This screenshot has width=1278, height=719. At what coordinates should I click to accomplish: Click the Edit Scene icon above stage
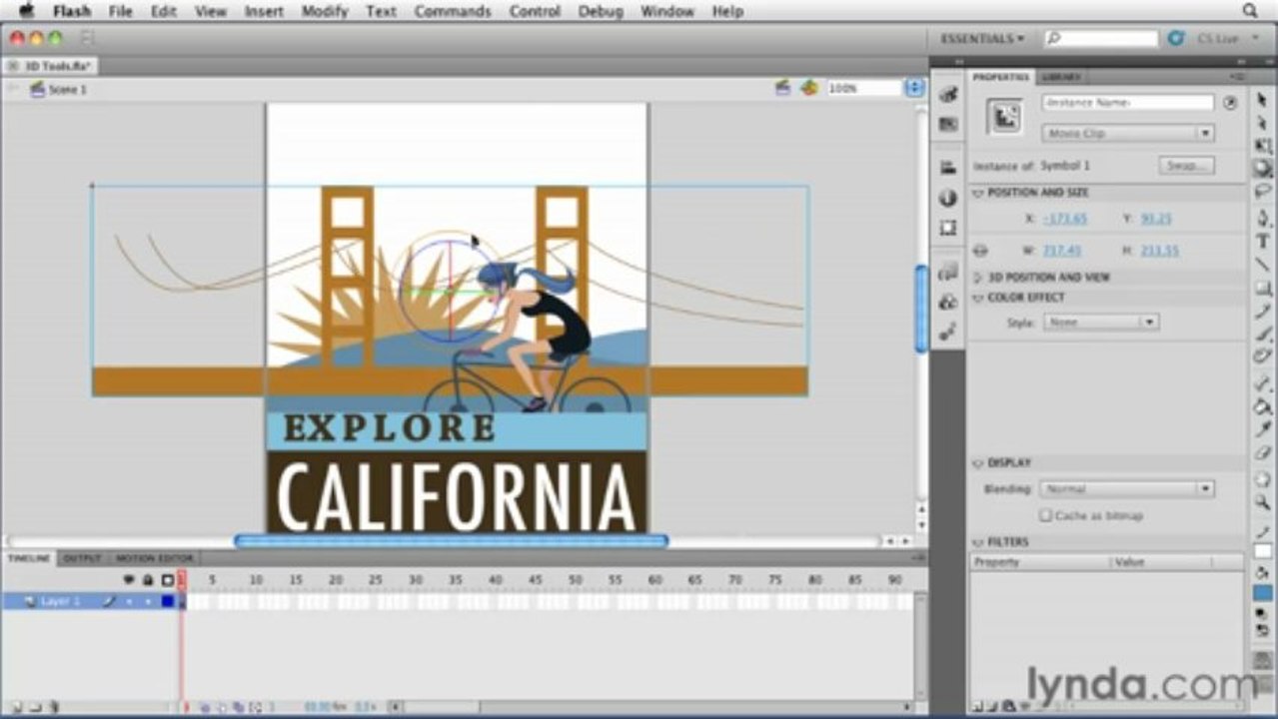click(x=783, y=88)
